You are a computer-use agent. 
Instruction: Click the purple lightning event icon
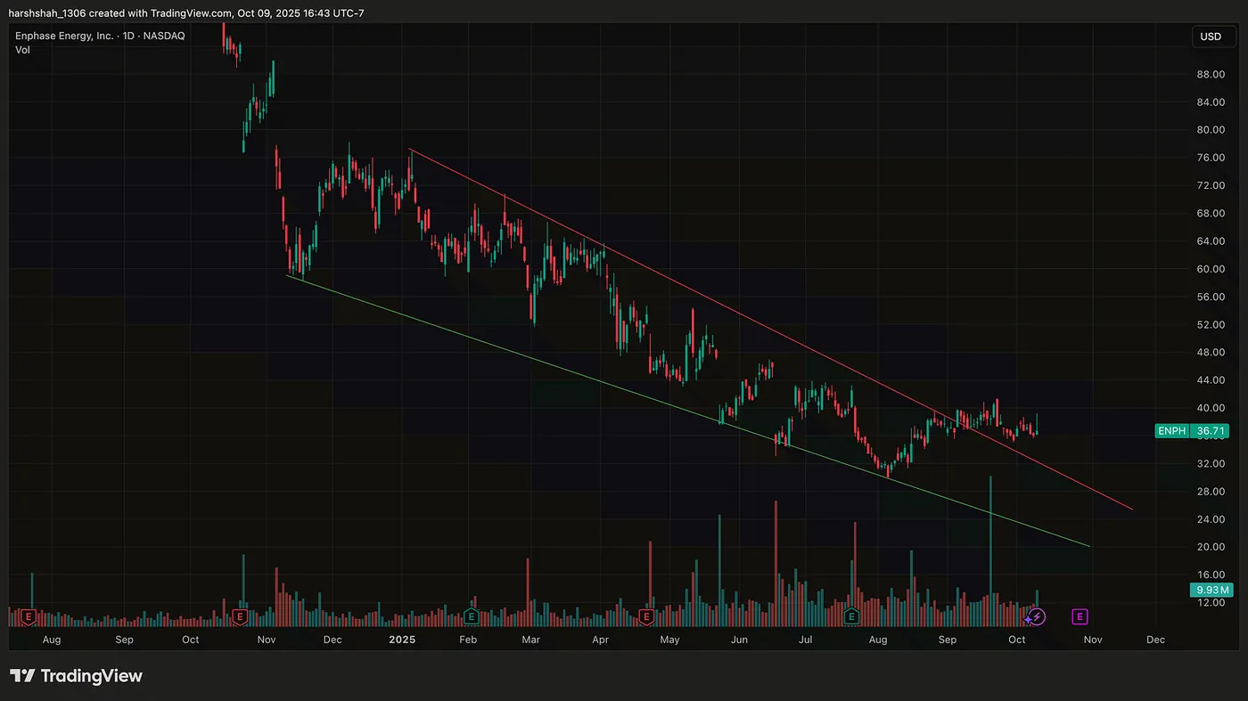coord(1039,616)
